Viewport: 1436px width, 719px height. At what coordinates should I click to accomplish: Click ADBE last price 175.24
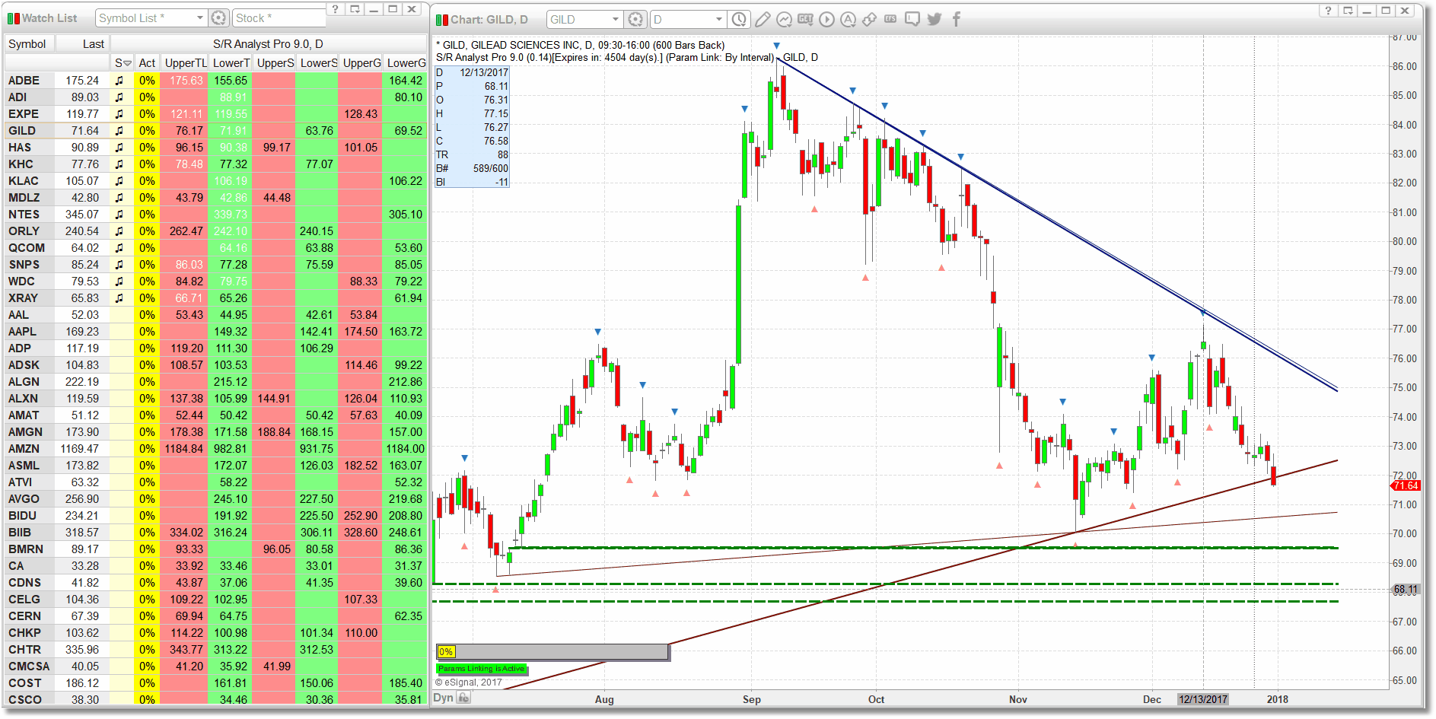pos(82,80)
